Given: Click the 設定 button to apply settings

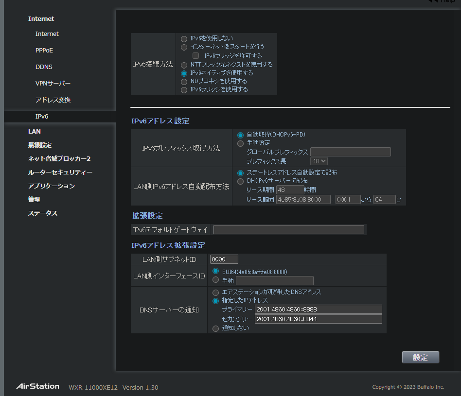Looking at the screenshot, I should point(420,357).
